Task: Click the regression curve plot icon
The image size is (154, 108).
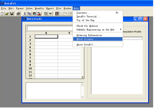Action: click(x=57, y=14)
